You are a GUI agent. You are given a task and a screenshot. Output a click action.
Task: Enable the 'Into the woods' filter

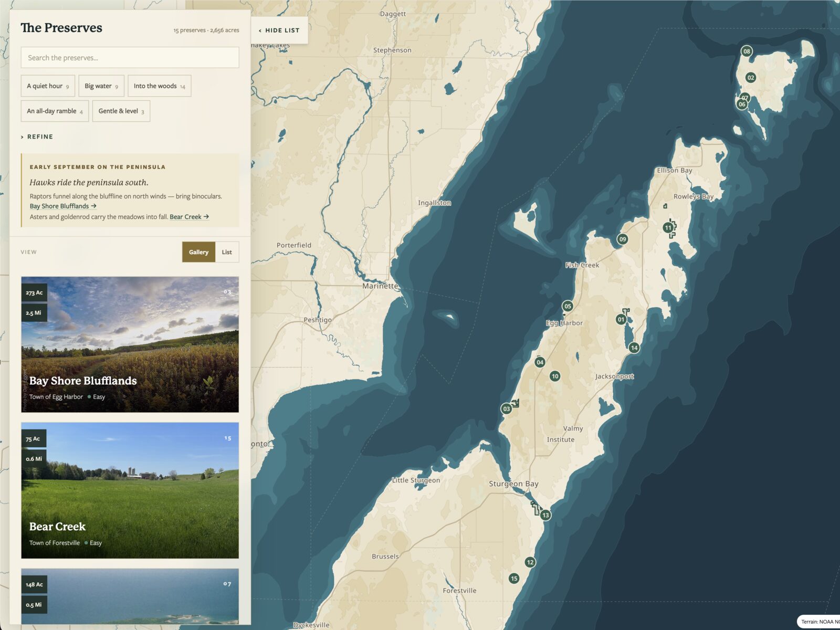160,86
